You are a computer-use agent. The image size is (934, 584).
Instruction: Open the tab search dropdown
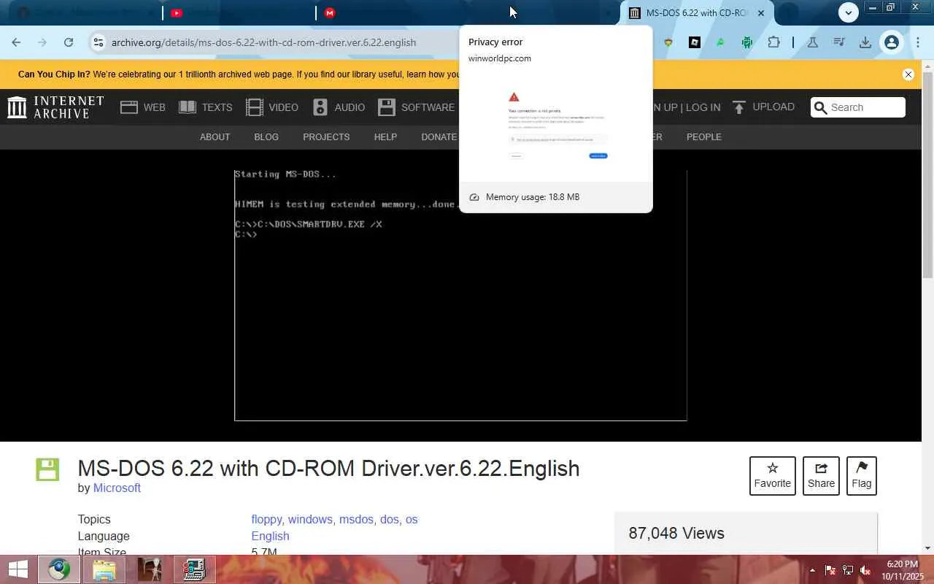pyautogui.click(x=848, y=12)
